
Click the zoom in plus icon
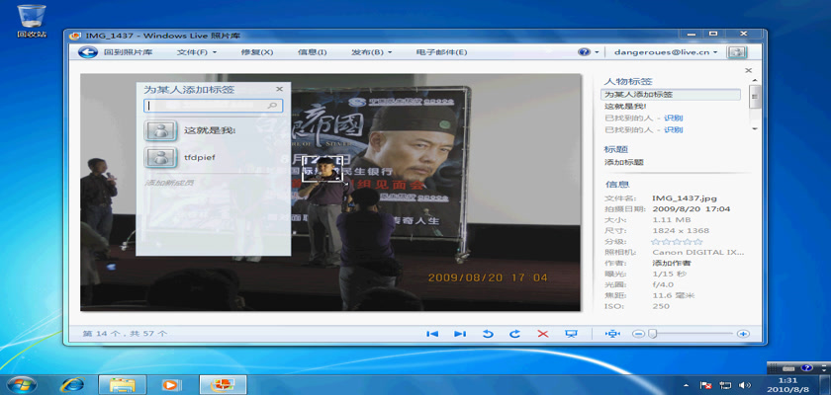742,334
